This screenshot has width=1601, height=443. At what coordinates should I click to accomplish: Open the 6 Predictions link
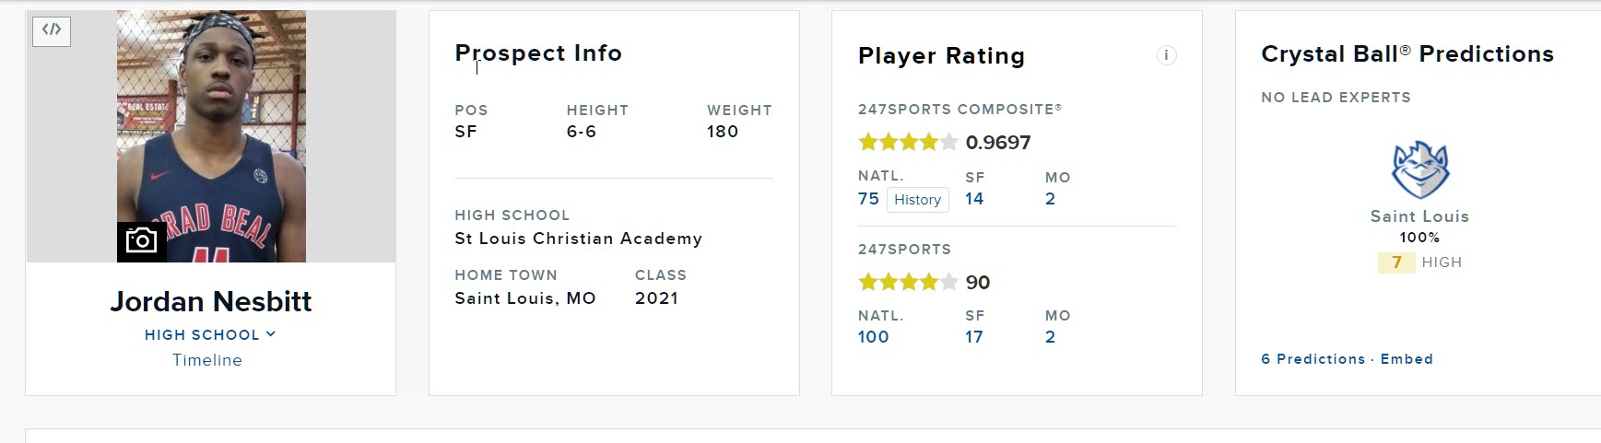click(x=1313, y=359)
